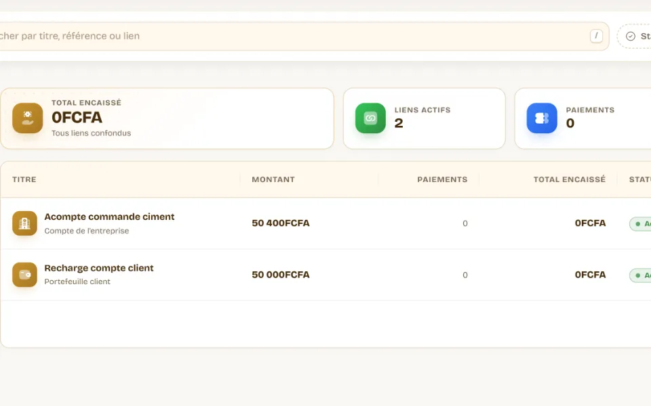The height and width of the screenshot is (406, 651).
Task: Click the Total encaissé column header
Action: tap(569, 179)
